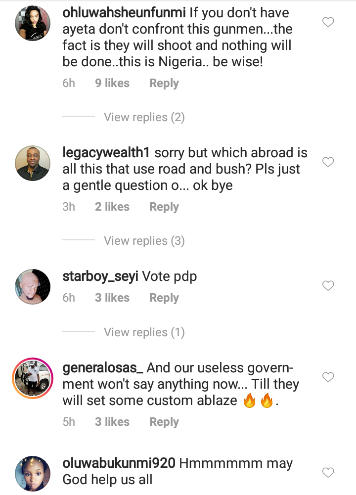Show View replies (1) under starboy_seyi
Screen dimensions: 356x495
coord(144,332)
